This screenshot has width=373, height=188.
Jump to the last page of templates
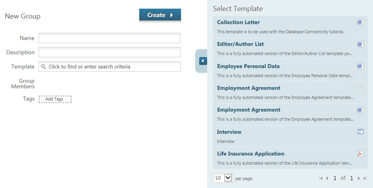click(365, 178)
